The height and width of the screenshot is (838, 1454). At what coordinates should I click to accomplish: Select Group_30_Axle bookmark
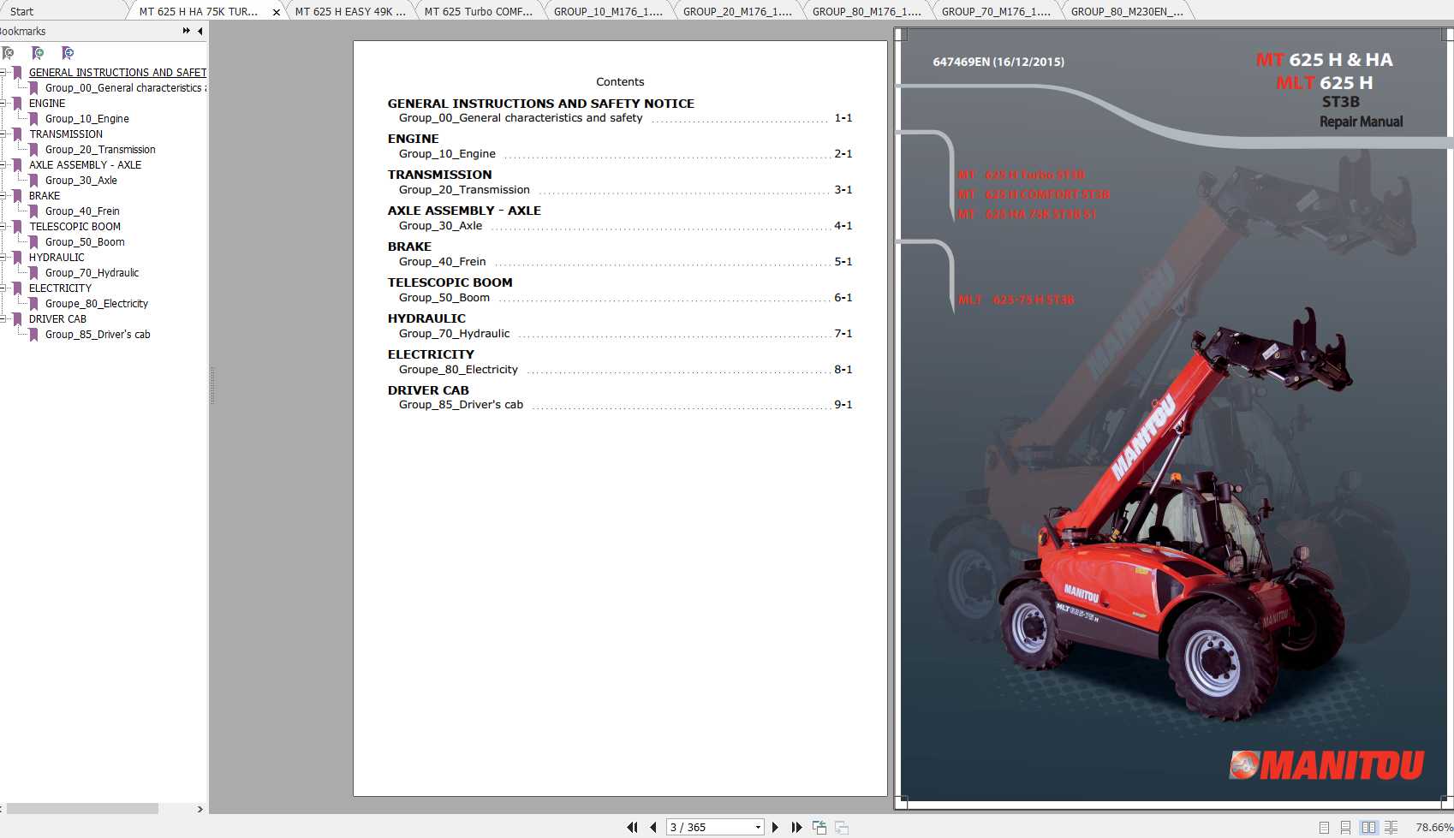pos(81,181)
